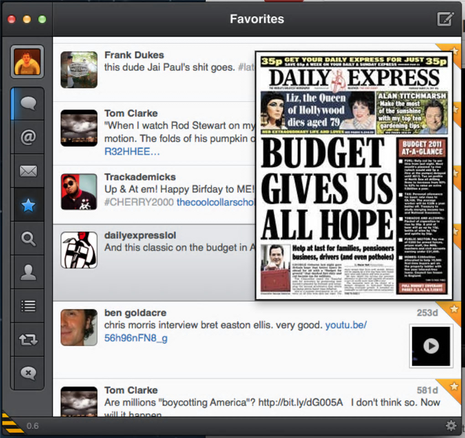The width and height of the screenshot is (465, 438).
Task: Open the R32HHEE… link in Tom Clarke's tweet
Action: [x=132, y=151]
